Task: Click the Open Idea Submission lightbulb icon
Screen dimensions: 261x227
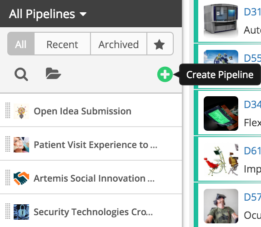Action: [21, 111]
